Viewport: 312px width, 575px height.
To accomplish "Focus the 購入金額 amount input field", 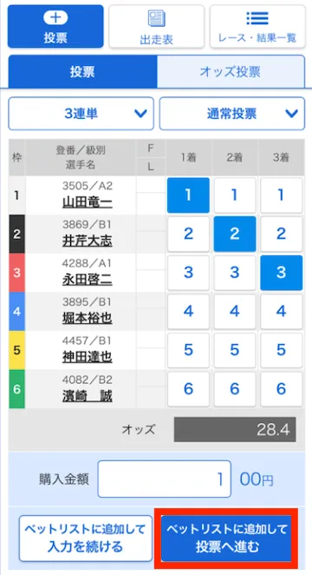I will (164, 479).
